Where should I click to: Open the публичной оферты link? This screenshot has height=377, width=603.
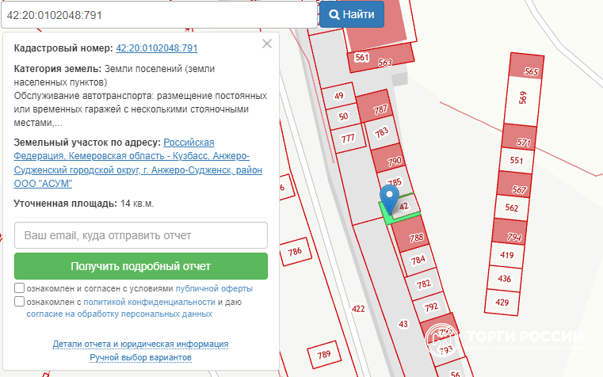214,288
